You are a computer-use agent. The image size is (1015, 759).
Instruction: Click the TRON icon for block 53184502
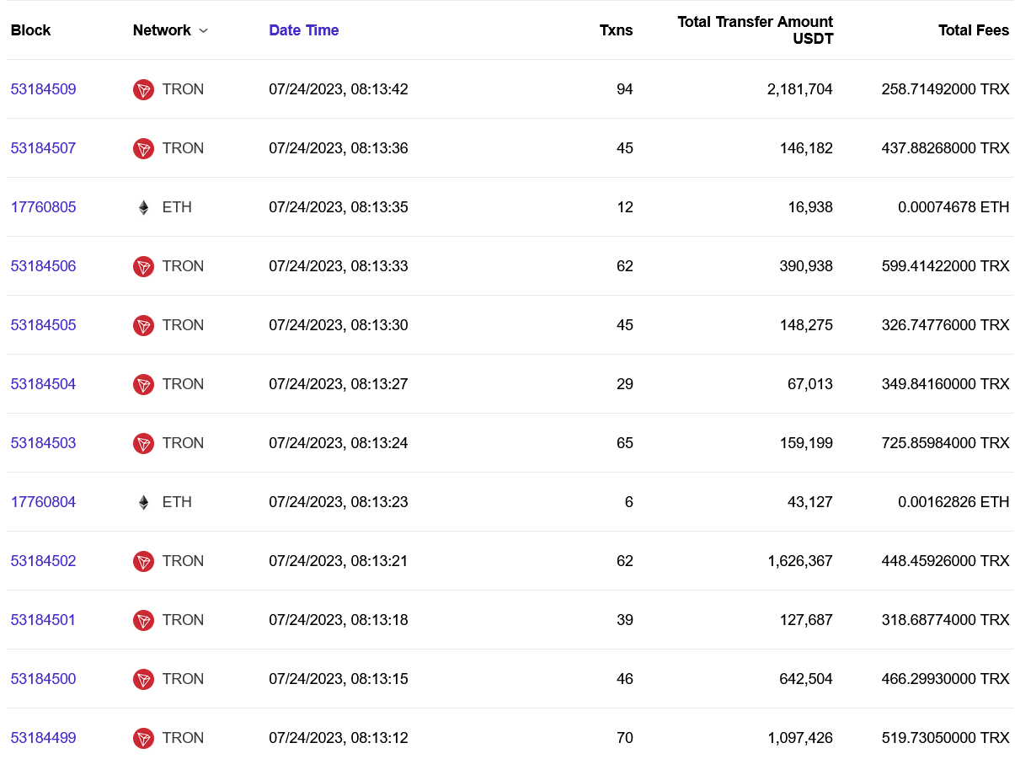143,561
